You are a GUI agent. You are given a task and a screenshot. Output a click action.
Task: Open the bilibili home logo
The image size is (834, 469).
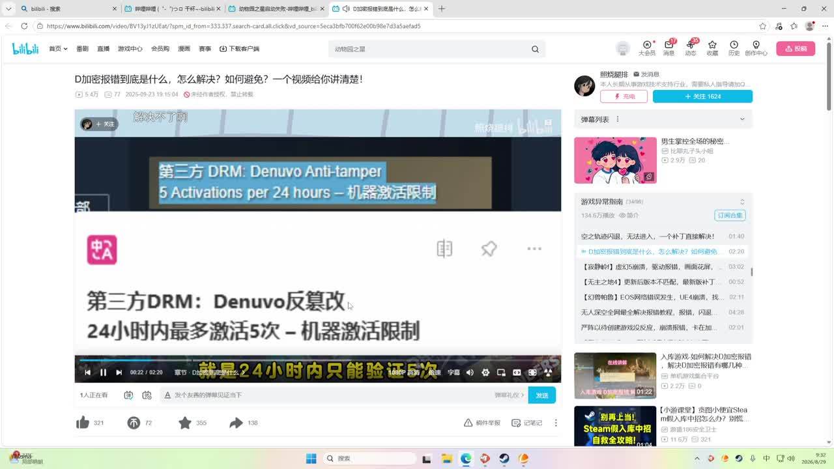coord(25,49)
